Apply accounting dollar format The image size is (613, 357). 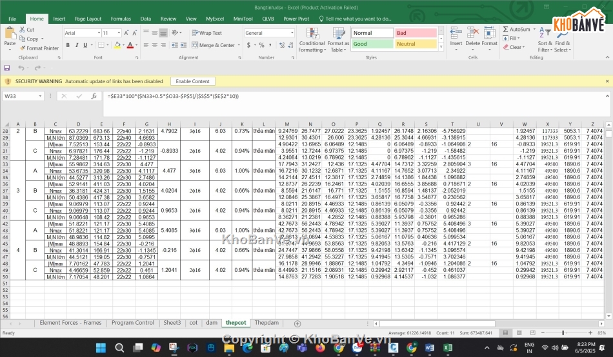click(248, 45)
